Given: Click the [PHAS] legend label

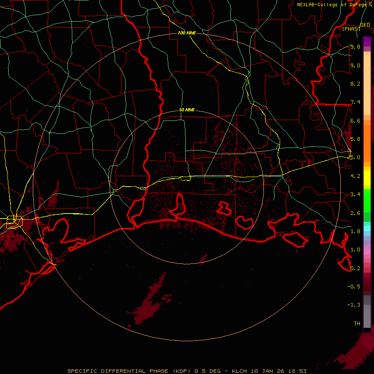Looking at the screenshot, I should [351, 29].
